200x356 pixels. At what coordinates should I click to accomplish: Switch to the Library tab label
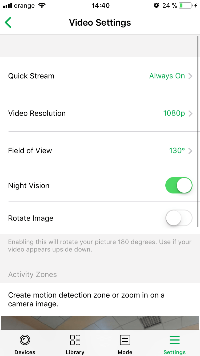point(75,352)
